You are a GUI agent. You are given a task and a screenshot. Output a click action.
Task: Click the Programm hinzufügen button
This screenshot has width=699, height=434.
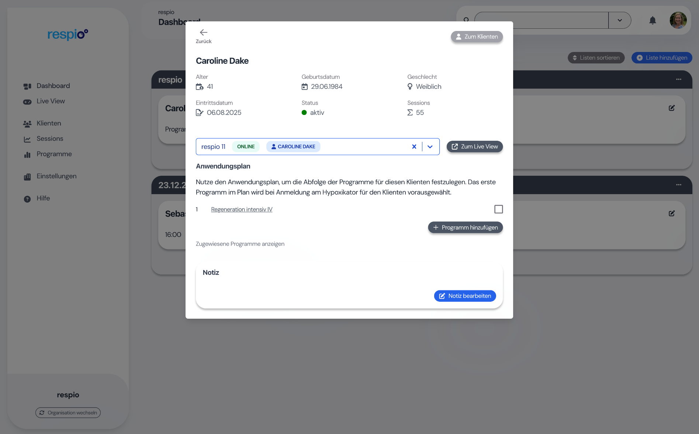click(465, 227)
